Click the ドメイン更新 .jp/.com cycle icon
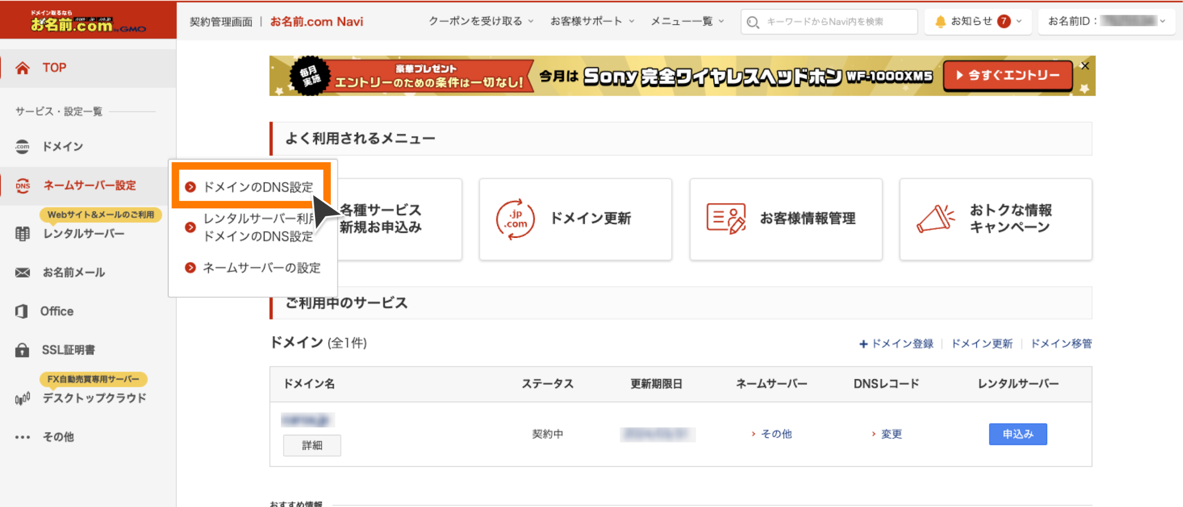The height and width of the screenshot is (507, 1183). [515, 219]
